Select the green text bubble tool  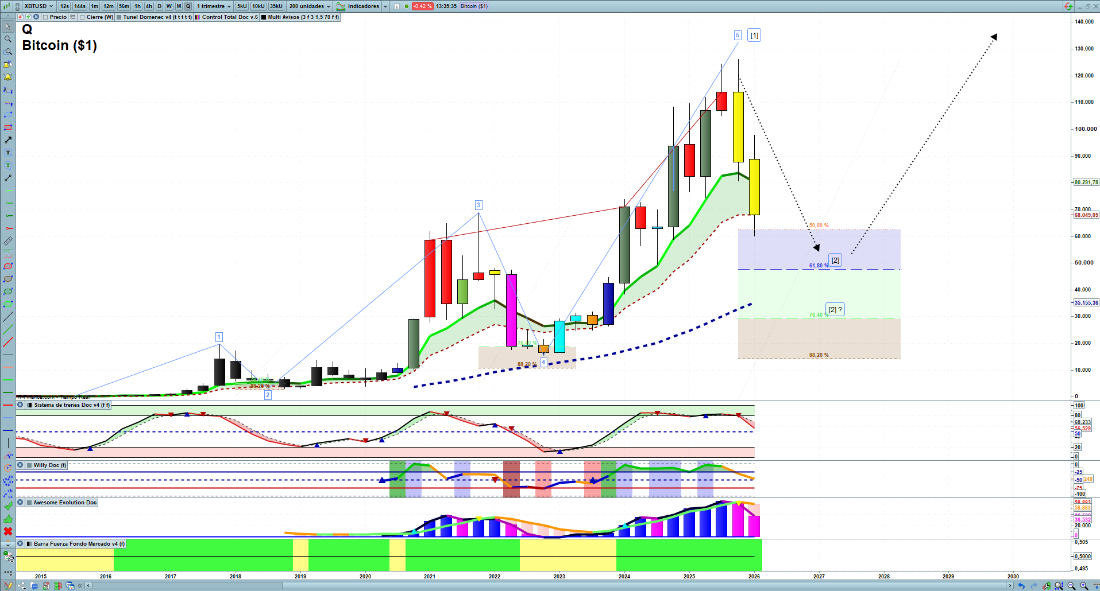(x=8, y=165)
